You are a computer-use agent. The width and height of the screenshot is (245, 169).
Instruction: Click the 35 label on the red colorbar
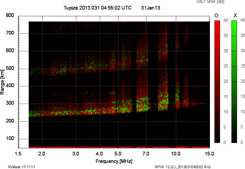click(x=226, y=36)
